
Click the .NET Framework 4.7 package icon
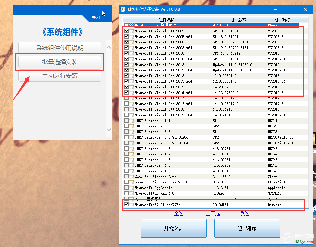point(132,154)
